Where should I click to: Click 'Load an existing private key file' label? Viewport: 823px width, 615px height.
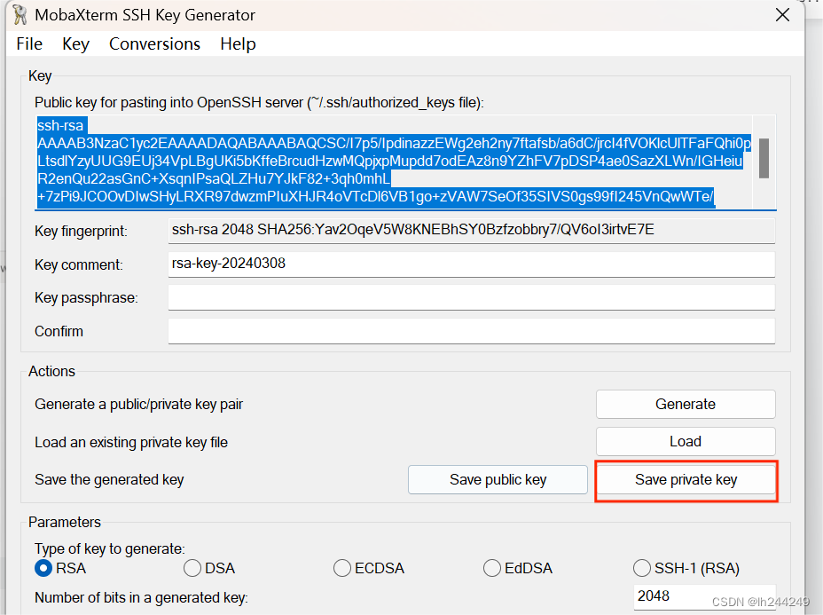[131, 442]
